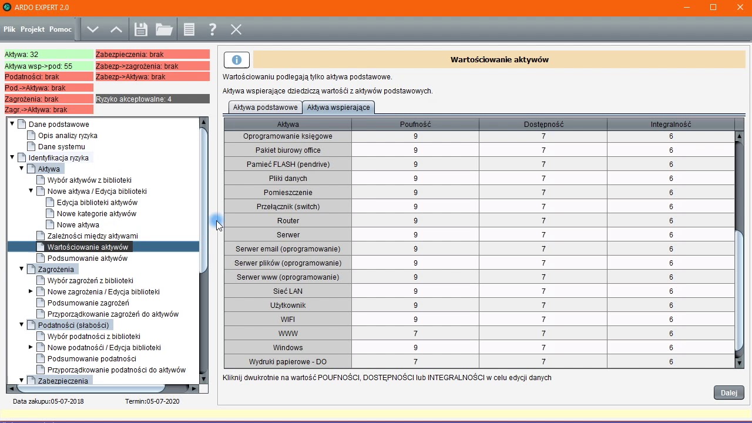Collapse the Zabezpieczenia tree node
752x423 pixels.
tap(22, 381)
